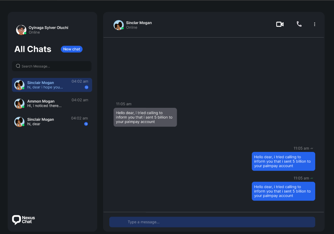This screenshot has height=234, width=334.
Task: Click the Type a message input field
Action: pyautogui.click(x=212, y=222)
